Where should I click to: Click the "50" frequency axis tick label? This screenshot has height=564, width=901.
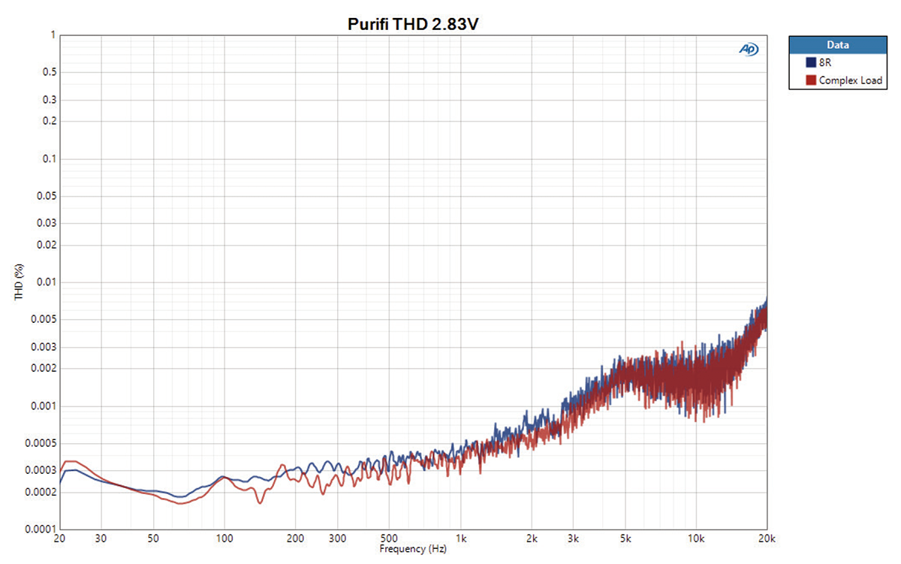pyautogui.click(x=153, y=538)
